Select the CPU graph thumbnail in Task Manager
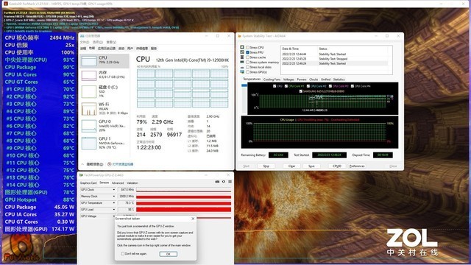Screen dimensions: 471x265 (x=89, y=60)
